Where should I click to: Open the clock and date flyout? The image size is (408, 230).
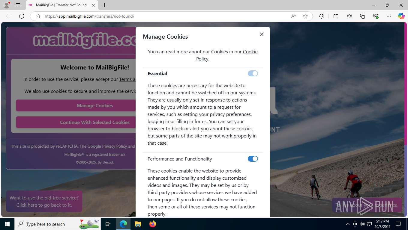(382, 224)
